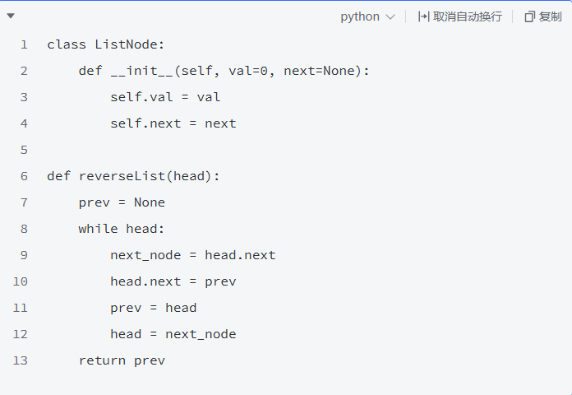The image size is (572, 395).
Task: Toggle off auto line wrap (取消自动换行)
Action: pyautogui.click(x=467, y=16)
